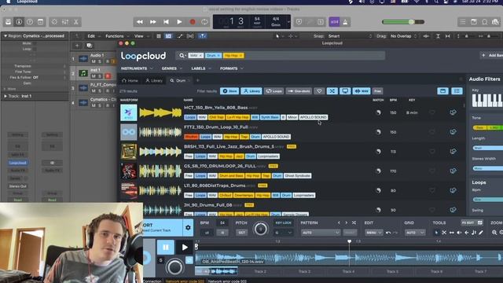Open Logic Edit menu

pos(91,36)
